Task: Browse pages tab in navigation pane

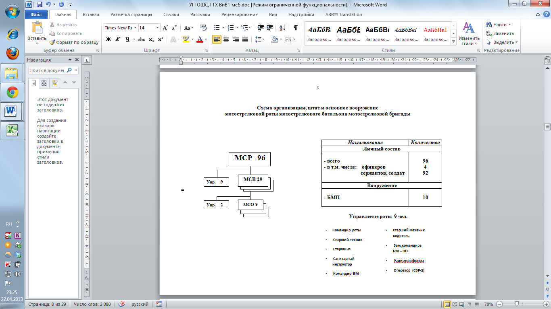Action: tap(44, 83)
